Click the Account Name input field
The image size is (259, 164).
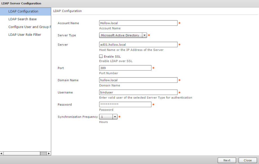point(138,23)
